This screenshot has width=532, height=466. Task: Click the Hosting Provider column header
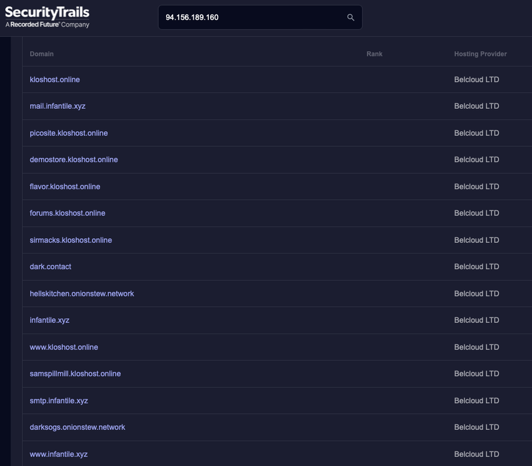click(x=481, y=54)
